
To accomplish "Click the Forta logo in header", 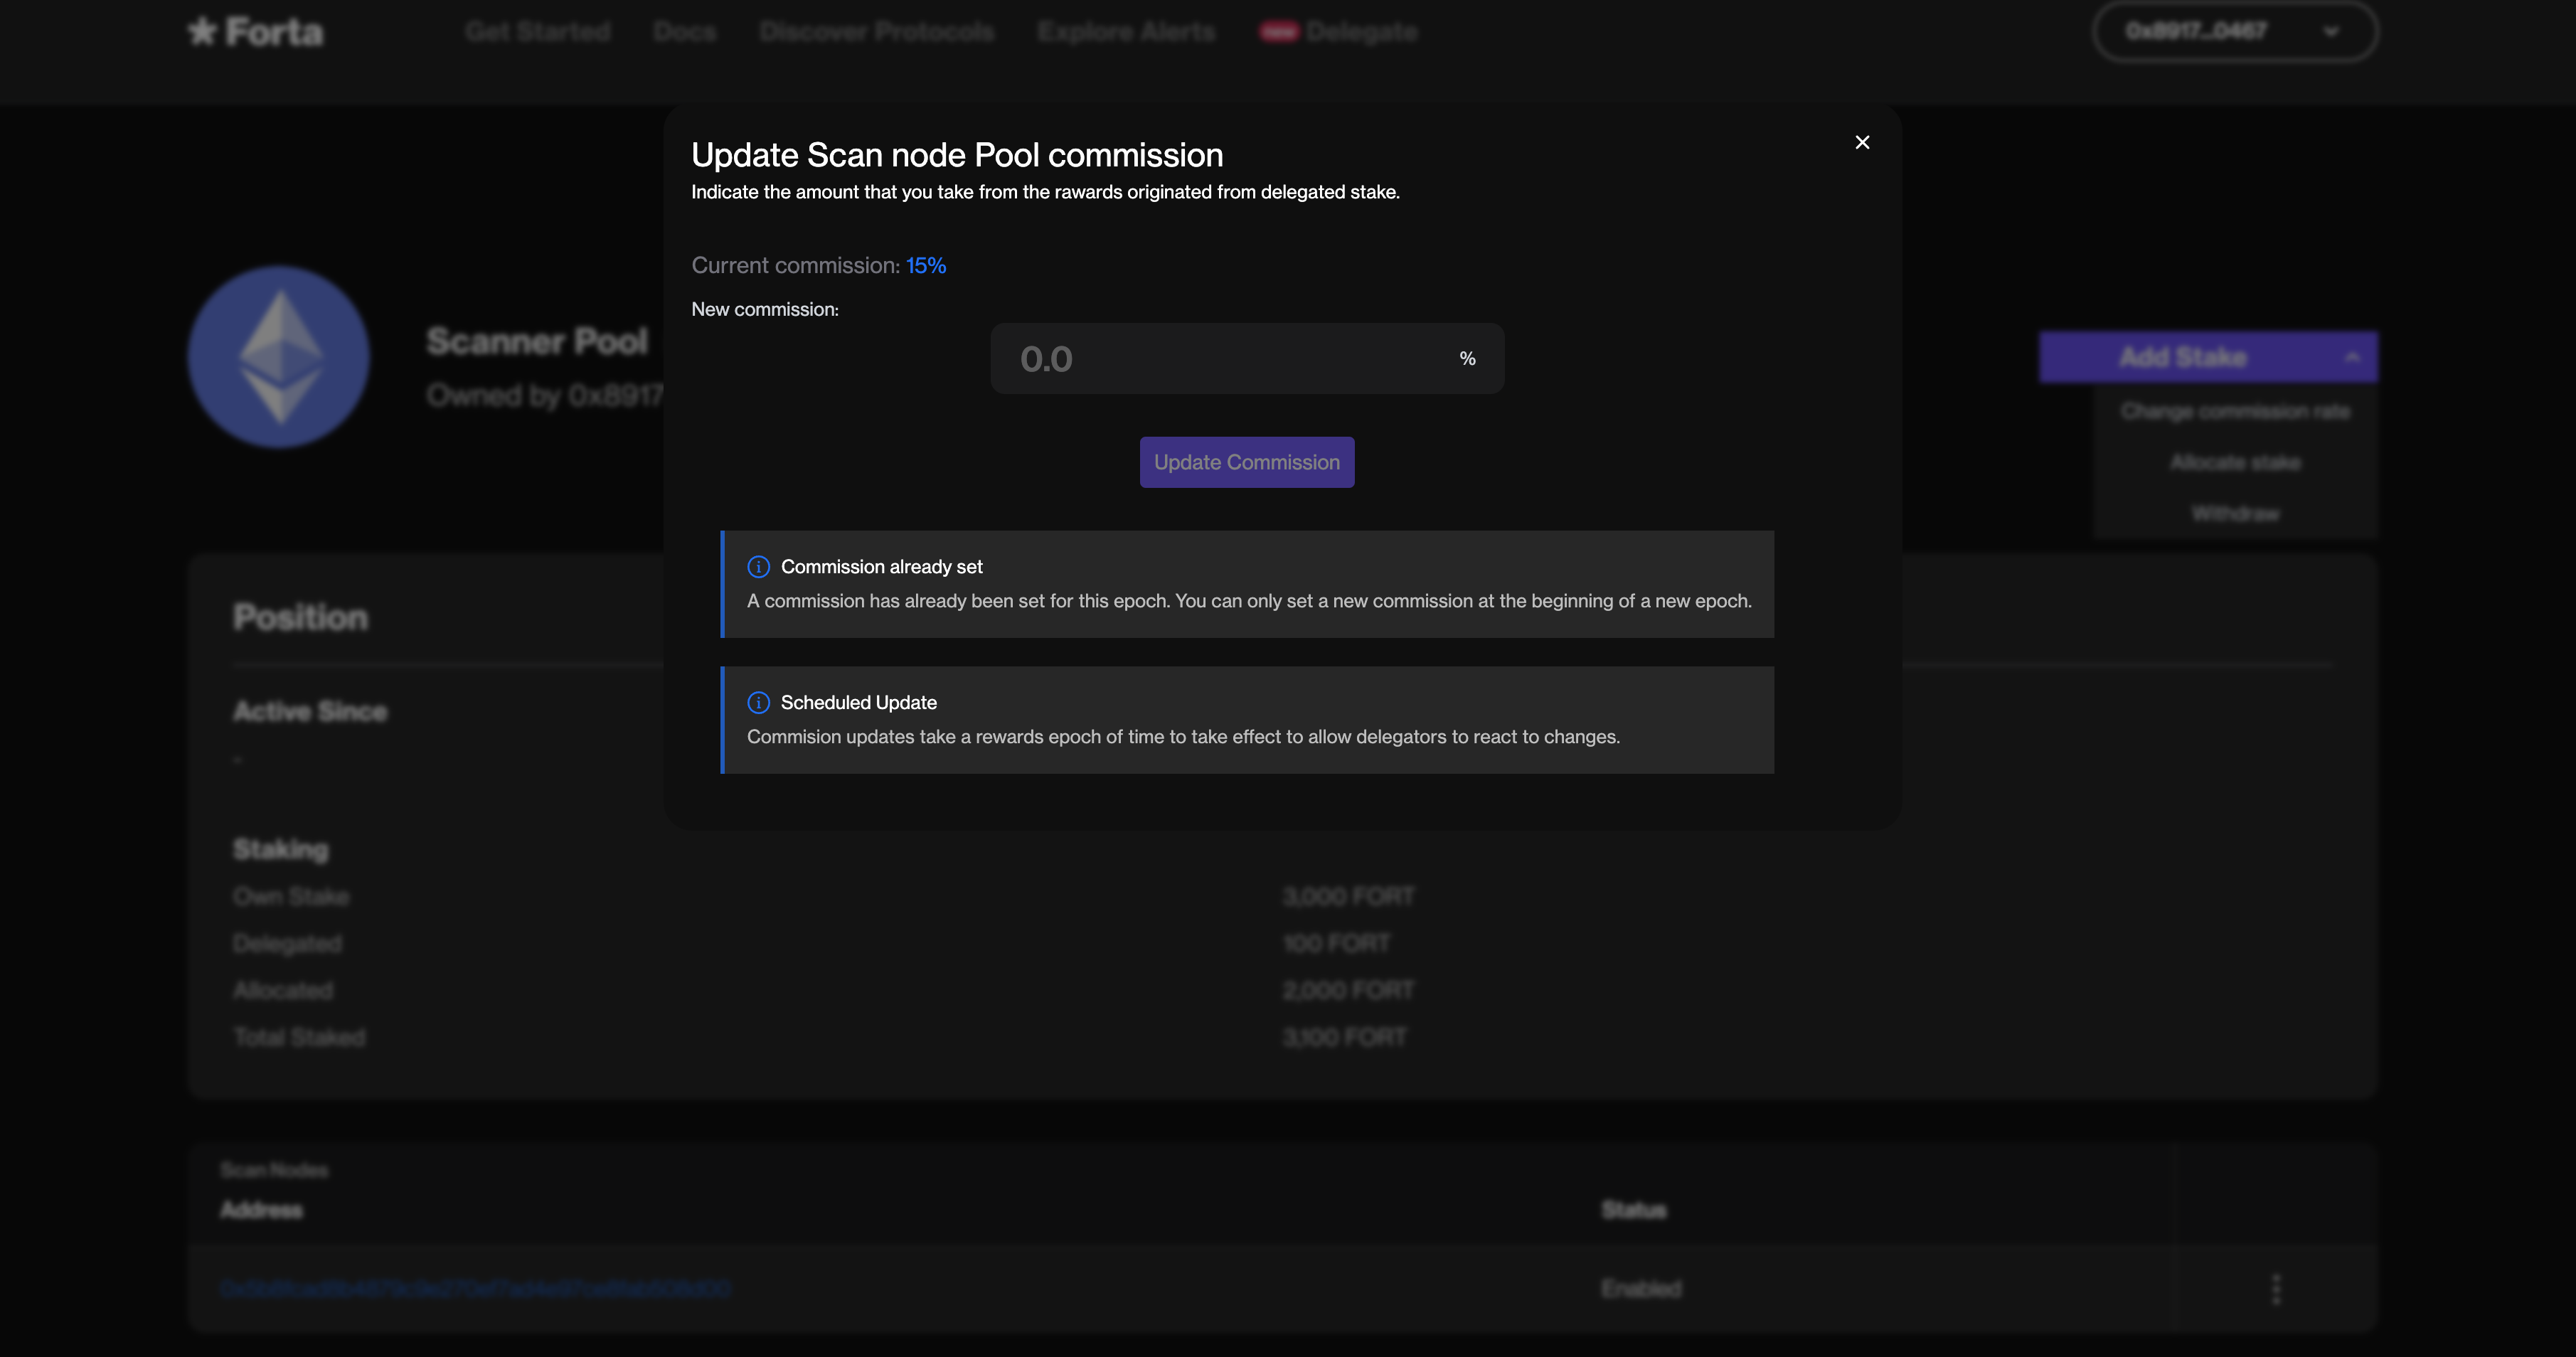I will coord(256,32).
